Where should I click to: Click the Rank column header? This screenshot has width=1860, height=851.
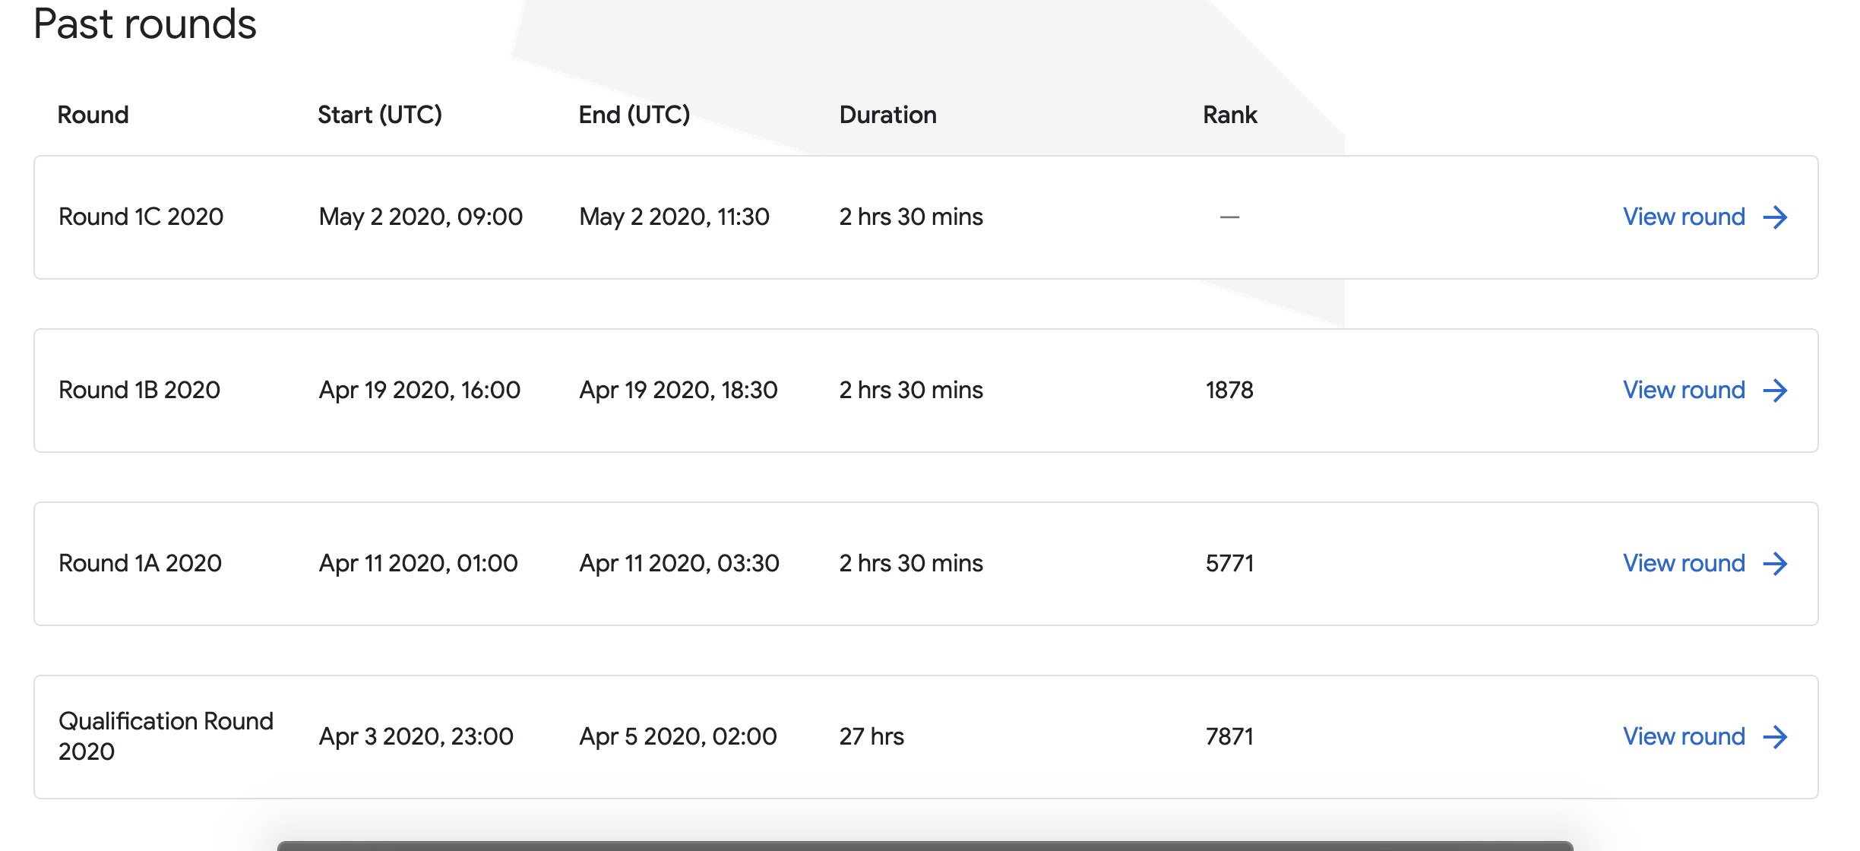click(1230, 115)
